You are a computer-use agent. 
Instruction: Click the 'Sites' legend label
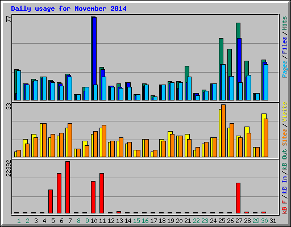(x=285, y=137)
